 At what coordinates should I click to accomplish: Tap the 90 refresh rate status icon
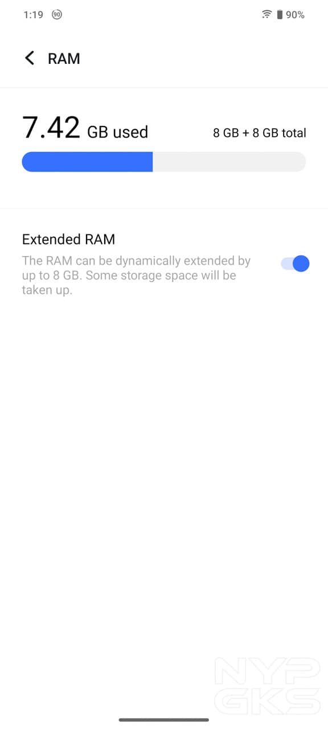tap(56, 15)
